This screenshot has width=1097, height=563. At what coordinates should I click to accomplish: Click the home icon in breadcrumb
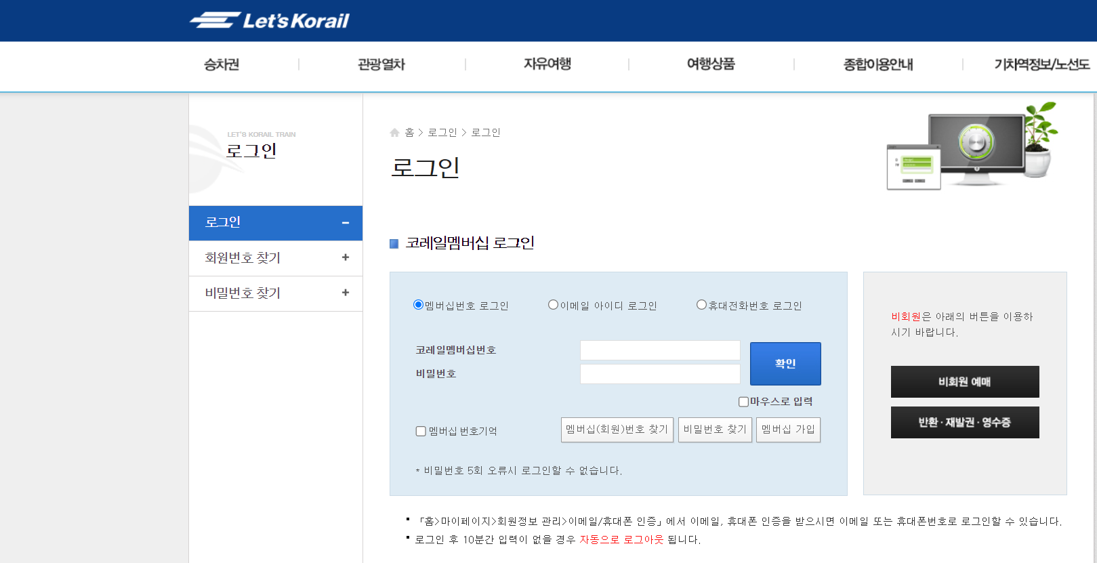[394, 133]
